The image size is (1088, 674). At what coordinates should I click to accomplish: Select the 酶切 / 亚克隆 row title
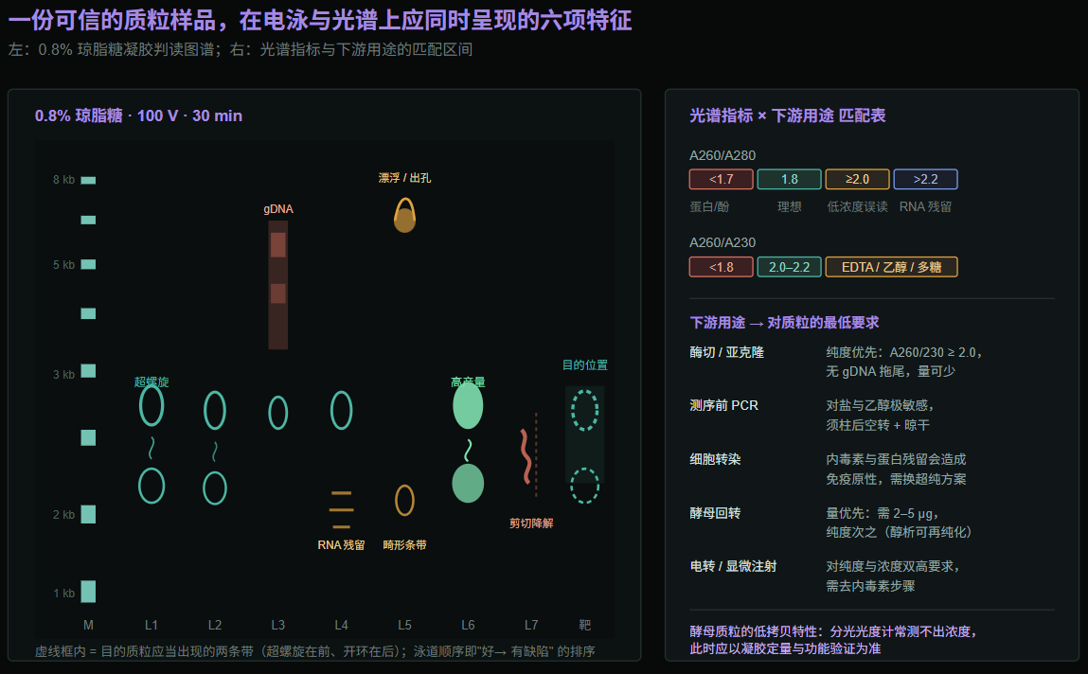(726, 352)
